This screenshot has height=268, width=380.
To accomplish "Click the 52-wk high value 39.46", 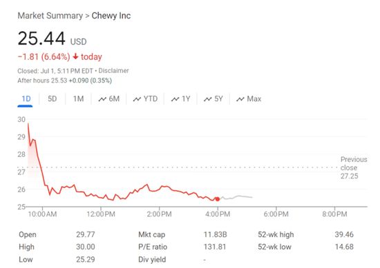I will click(344, 234).
